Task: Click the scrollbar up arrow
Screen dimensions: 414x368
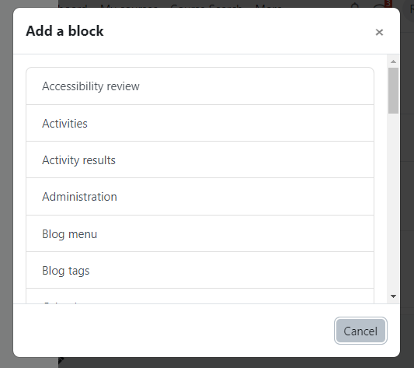Action: click(x=393, y=61)
